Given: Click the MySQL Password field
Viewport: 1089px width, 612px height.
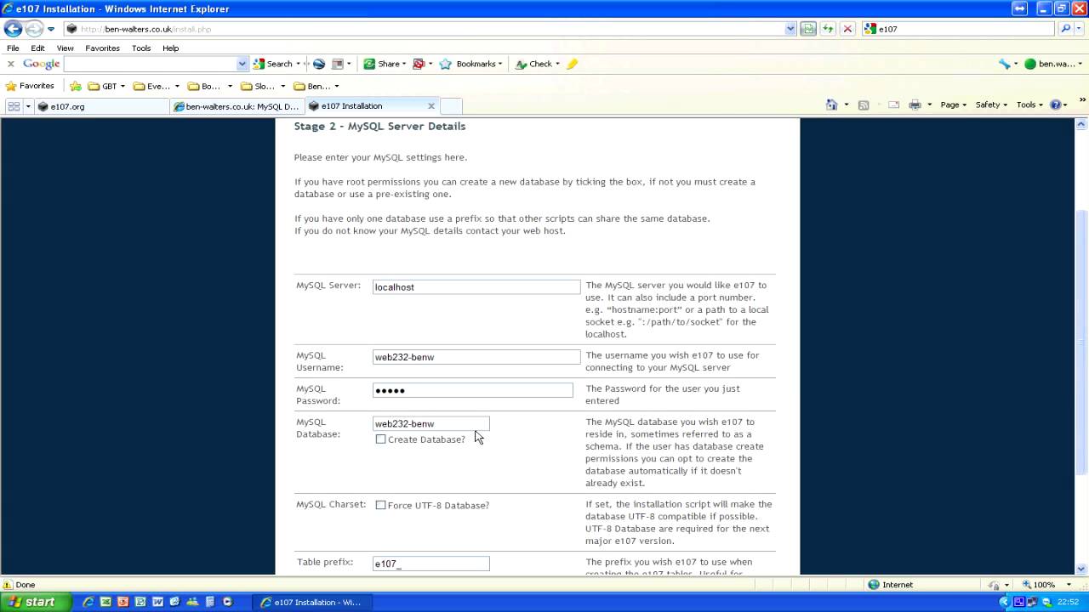Looking at the screenshot, I should [x=473, y=390].
